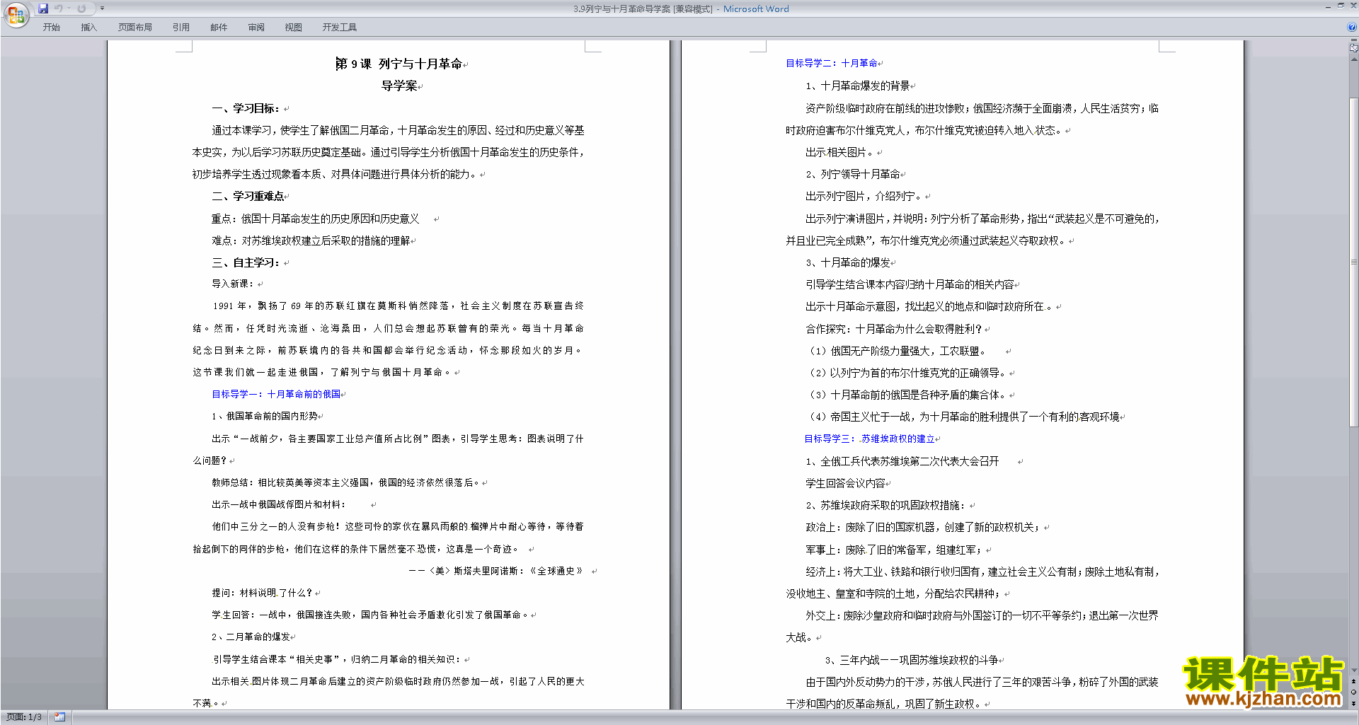The width and height of the screenshot is (1359, 725).
Task: Click the line '3、三年内战——巩固苏维埃政权的斗争'
Action: [x=912, y=660]
